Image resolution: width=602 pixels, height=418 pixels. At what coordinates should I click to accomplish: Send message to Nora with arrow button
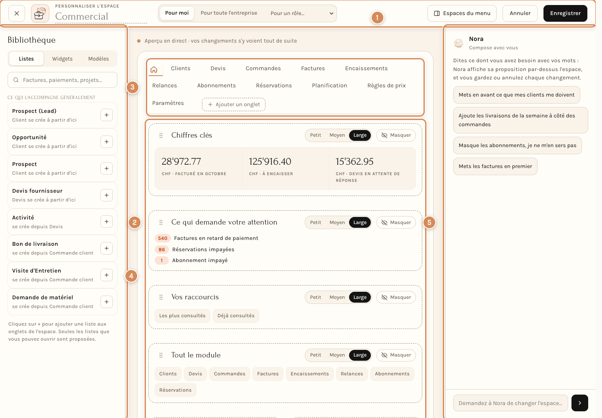pos(580,403)
